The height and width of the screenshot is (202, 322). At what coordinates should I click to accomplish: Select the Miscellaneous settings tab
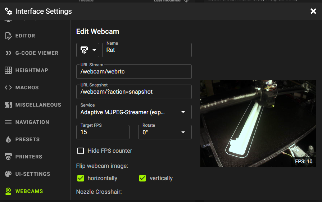(38, 105)
